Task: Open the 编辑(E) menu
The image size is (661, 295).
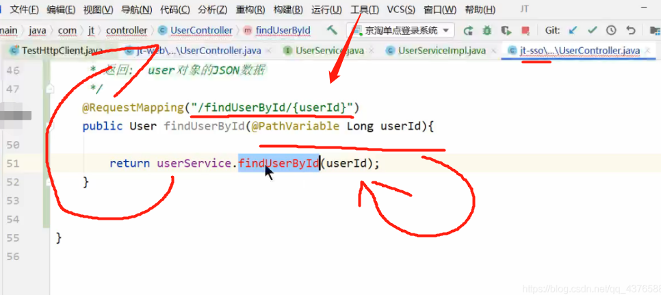Action: pos(61,10)
